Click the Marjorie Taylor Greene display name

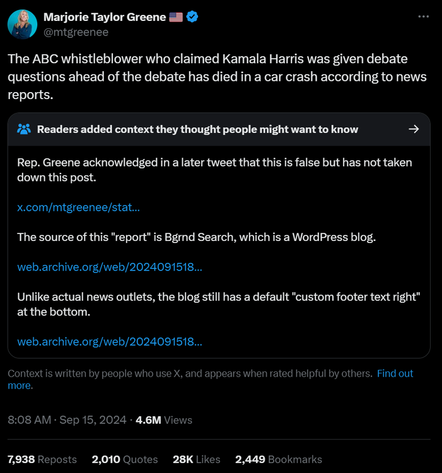(104, 17)
